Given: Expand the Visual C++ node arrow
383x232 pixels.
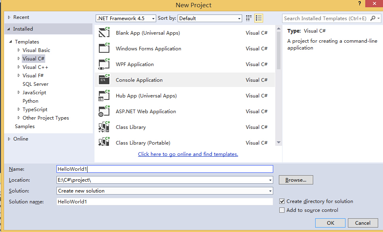Looking at the screenshot, I should [19, 67].
